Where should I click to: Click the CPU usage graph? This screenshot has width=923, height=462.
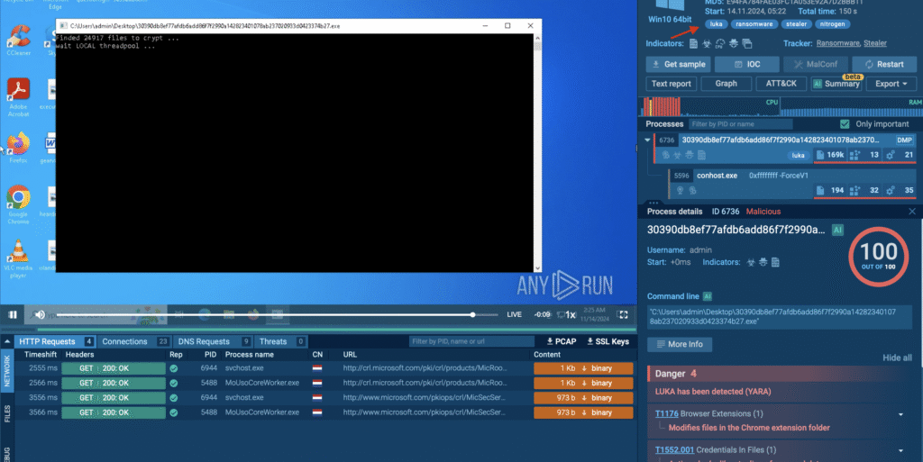(x=711, y=106)
